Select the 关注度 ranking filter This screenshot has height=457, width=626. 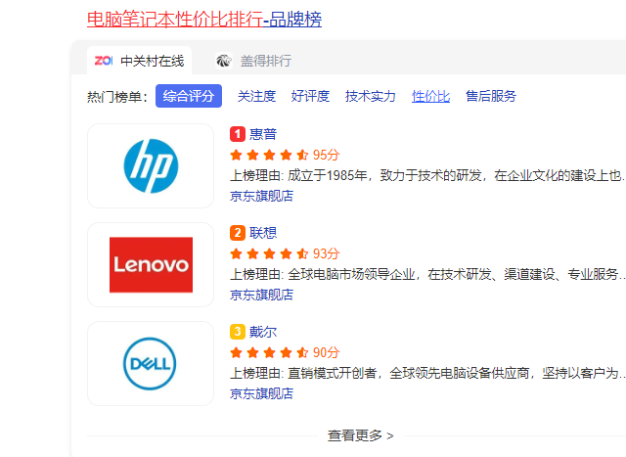point(256,96)
